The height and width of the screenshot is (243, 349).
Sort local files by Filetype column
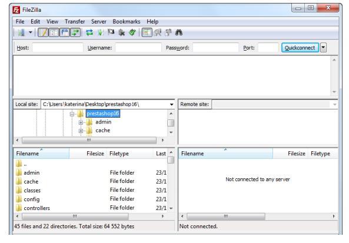pyautogui.click(x=129, y=154)
